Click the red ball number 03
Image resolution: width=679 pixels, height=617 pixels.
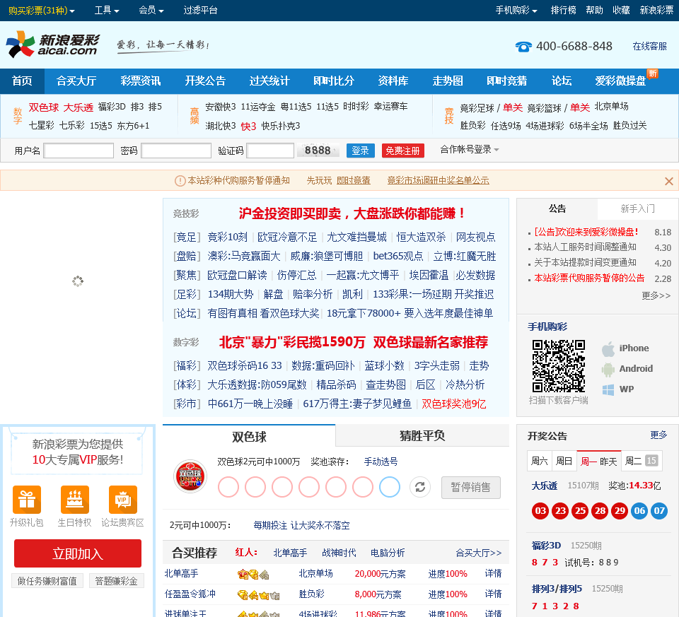click(x=540, y=511)
